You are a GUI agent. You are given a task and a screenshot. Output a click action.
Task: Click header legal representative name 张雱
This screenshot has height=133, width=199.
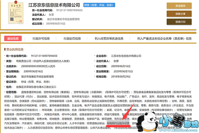click(x=51, y=15)
